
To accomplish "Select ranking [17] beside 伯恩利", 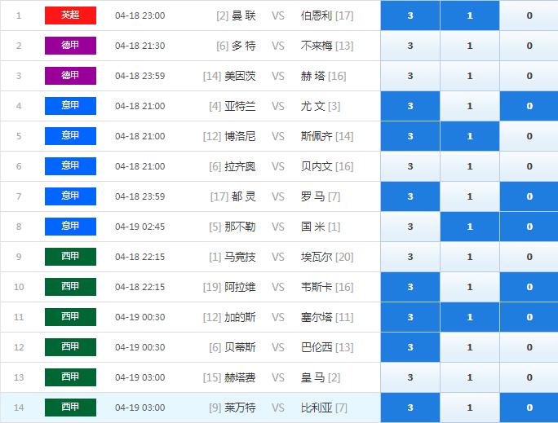I will [344, 15].
